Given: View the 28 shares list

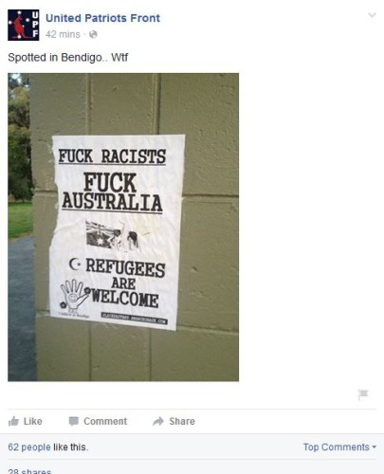Looking at the screenshot, I should tap(29, 471).
